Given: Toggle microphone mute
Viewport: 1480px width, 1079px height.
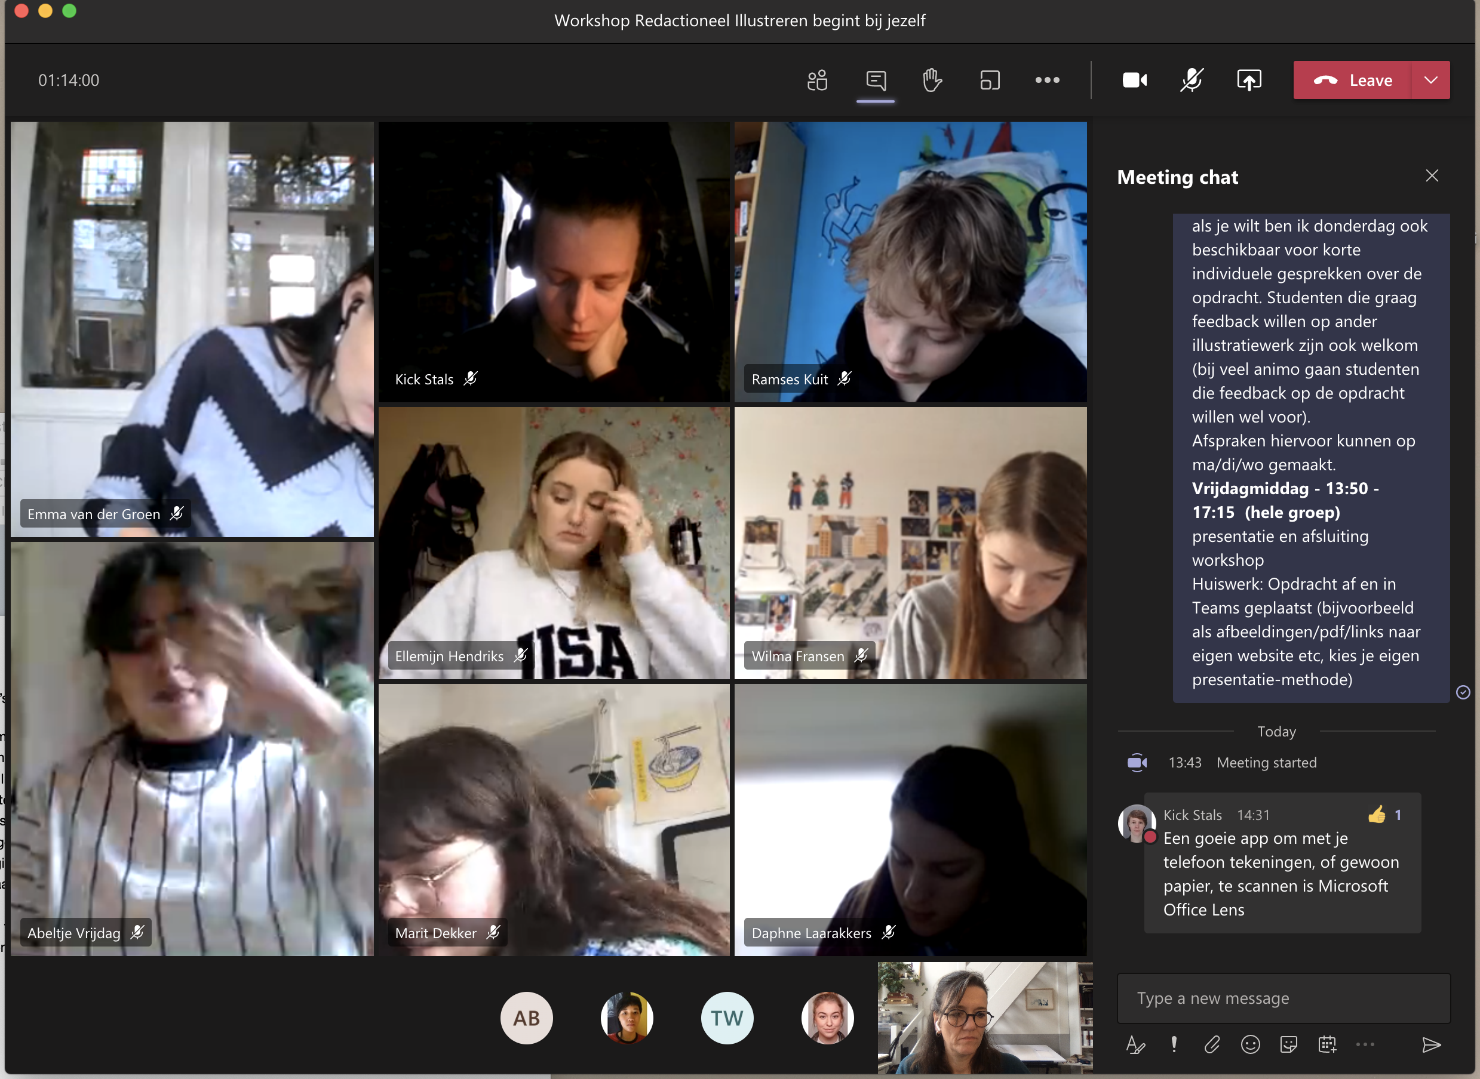Looking at the screenshot, I should point(1192,81).
